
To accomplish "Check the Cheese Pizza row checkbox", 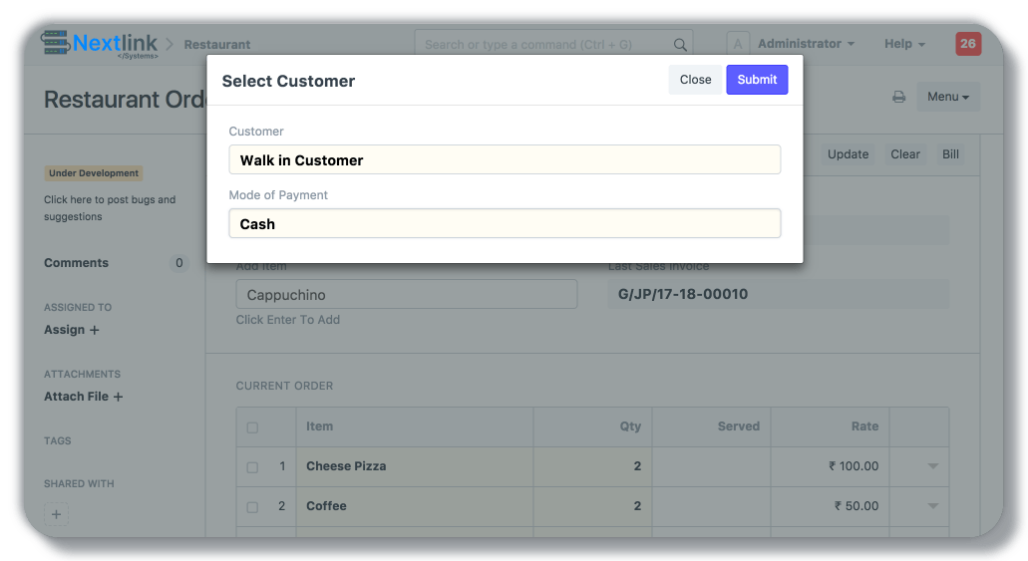I will click(x=252, y=467).
